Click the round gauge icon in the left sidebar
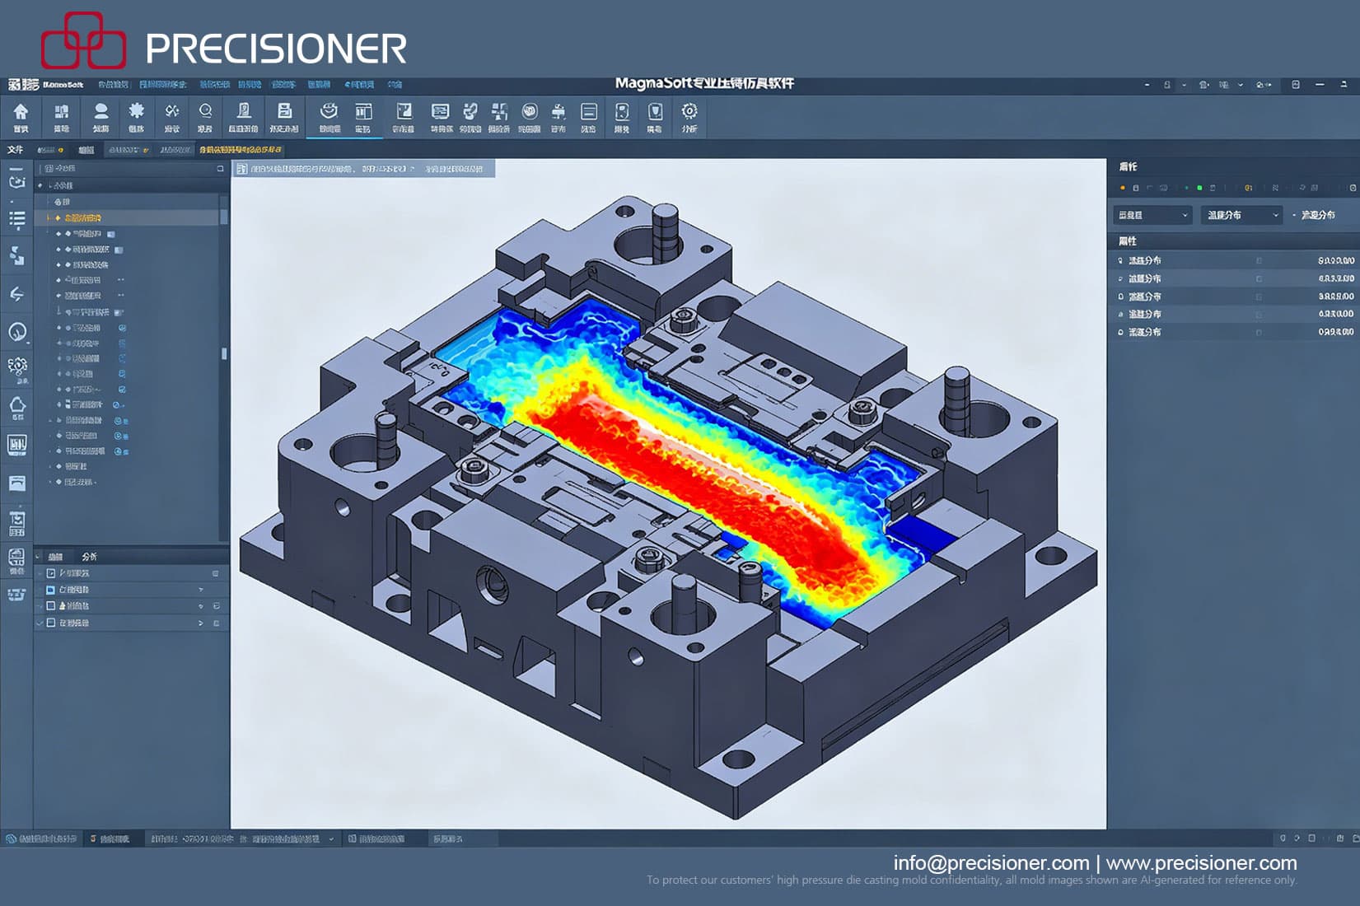 coord(16,331)
